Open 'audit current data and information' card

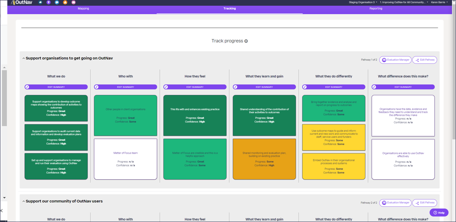click(56, 137)
